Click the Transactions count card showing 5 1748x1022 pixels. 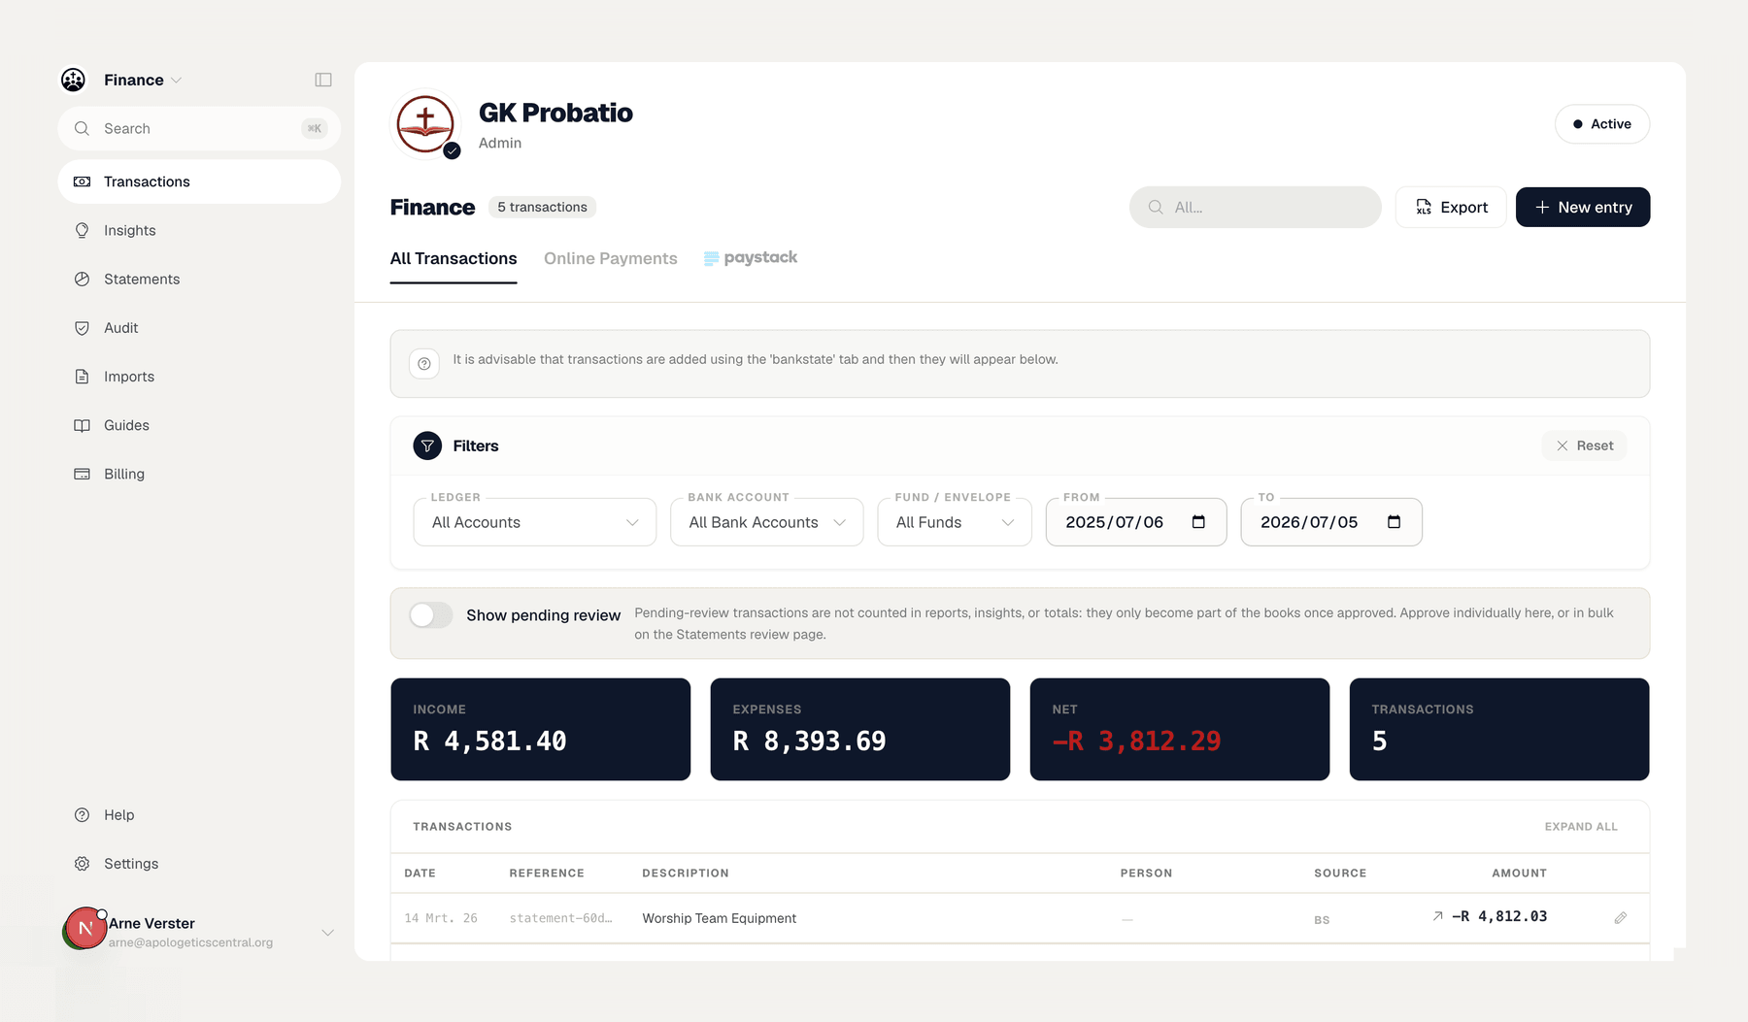click(x=1499, y=729)
